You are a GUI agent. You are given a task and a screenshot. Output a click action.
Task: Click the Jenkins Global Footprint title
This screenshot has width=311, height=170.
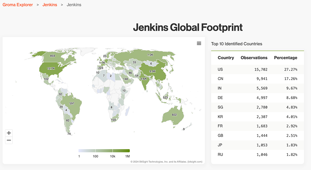(188, 27)
